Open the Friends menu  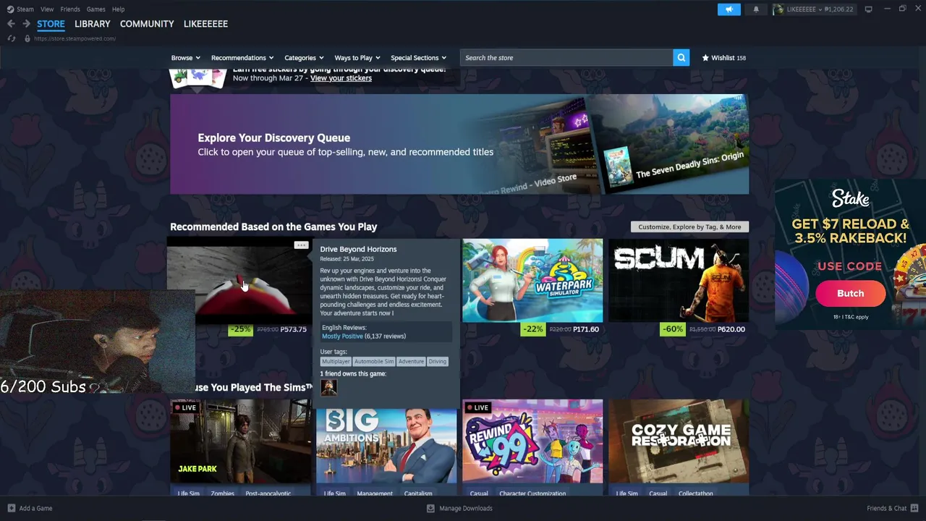[x=70, y=9]
